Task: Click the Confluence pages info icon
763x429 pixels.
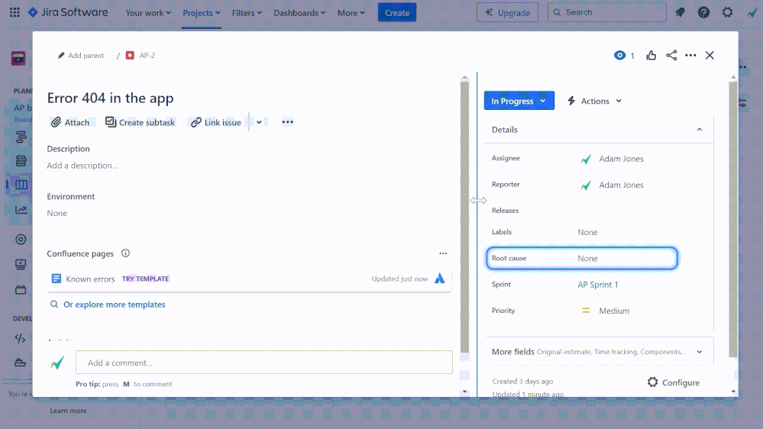Action: (x=125, y=253)
